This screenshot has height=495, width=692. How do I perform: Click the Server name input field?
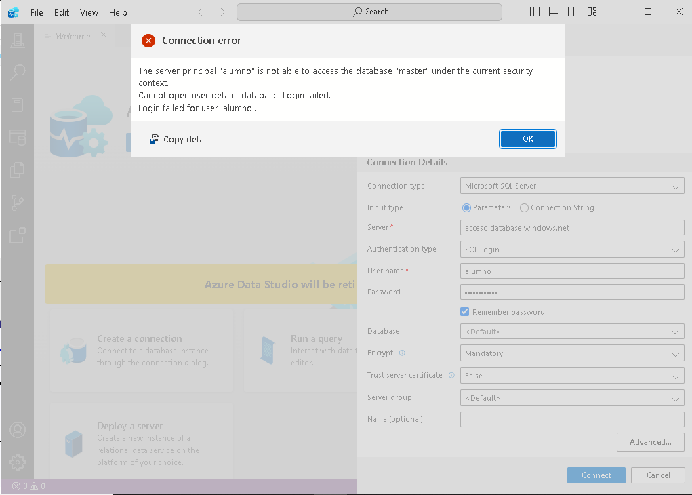pyautogui.click(x=571, y=228)
